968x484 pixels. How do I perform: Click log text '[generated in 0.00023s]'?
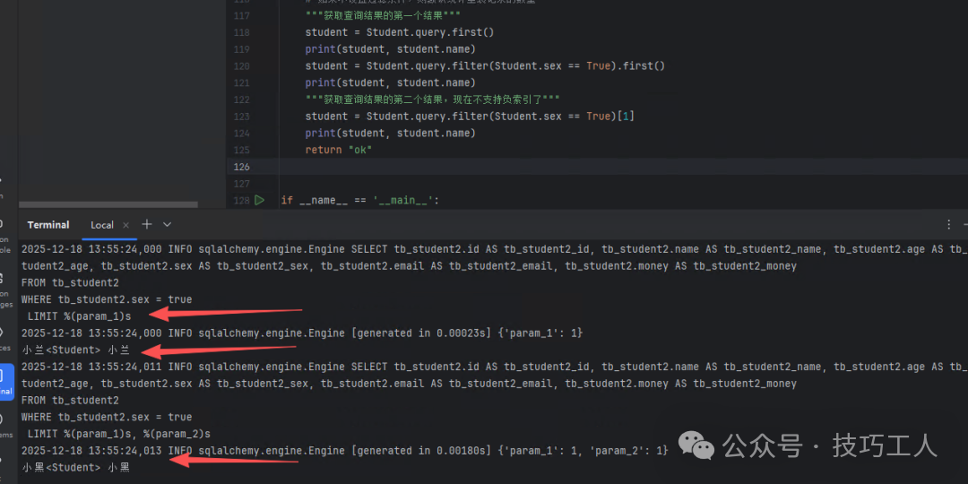click(421, 333)
